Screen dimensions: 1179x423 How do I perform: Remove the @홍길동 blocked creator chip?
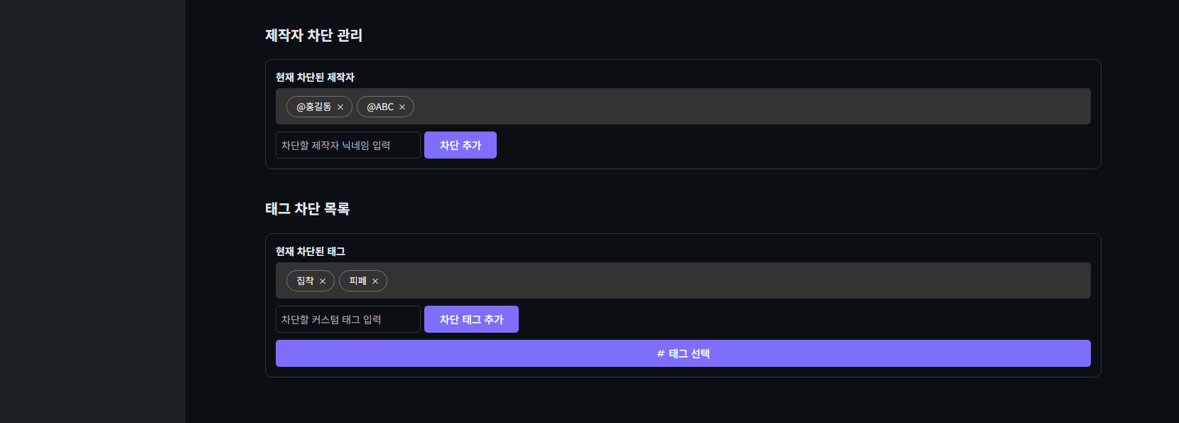(340, 107)
